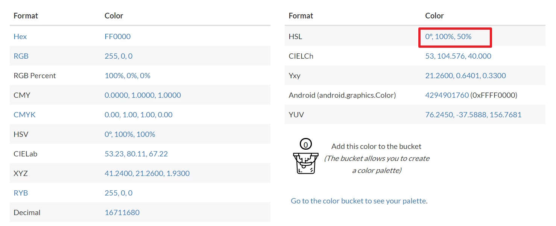Click the Yxy value 21.2600, 0.6401, 0.3300
556x226 pixels.
coord(465,76)
